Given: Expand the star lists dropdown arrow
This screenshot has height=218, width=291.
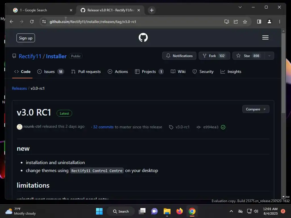Looking at the screenshot, I should 269,56.
